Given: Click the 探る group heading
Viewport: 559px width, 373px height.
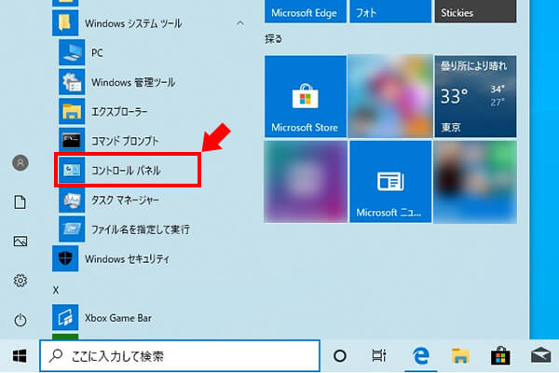Looking at the screenshot, I should tap(273, 38).
